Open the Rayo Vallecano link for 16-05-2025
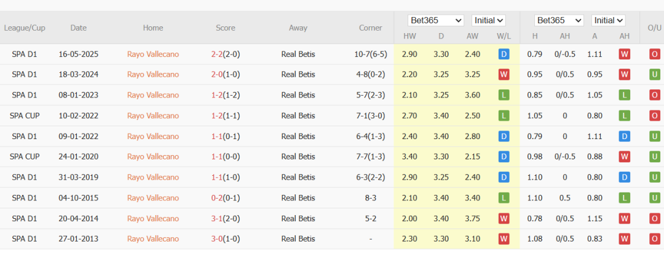 tap(153, 54)
